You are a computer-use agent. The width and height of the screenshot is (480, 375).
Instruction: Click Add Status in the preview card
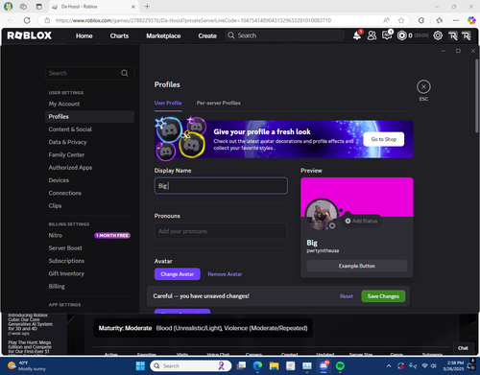coord(361,221)
